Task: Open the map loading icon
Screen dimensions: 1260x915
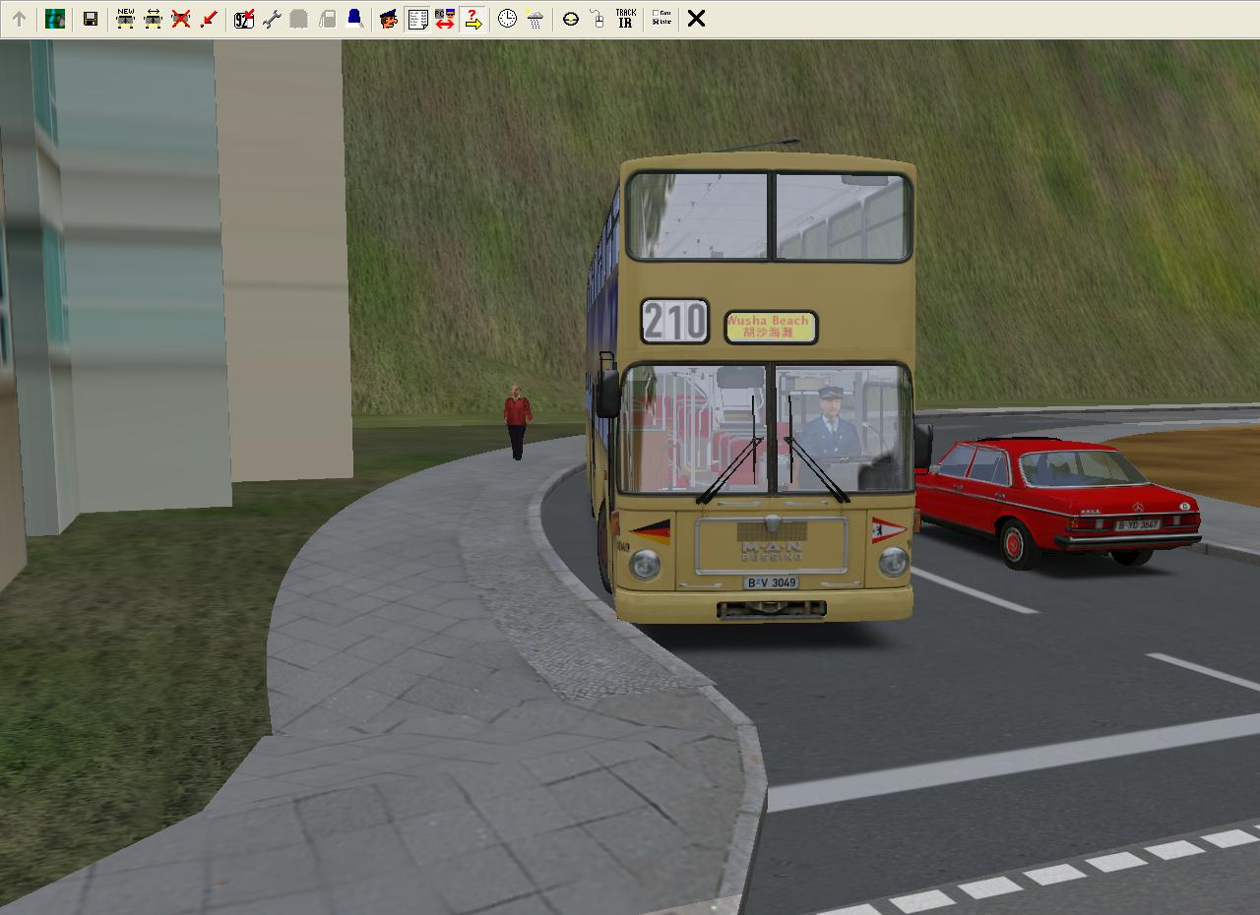Action: [x=55, y=19]
